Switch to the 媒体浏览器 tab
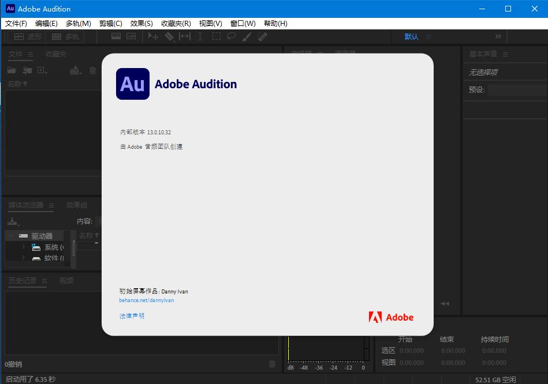 point(26,205)
